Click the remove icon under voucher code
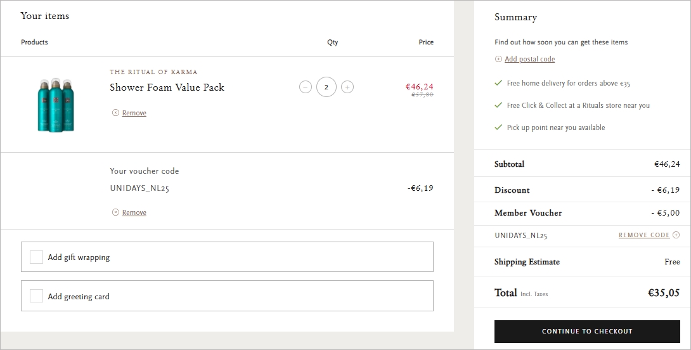691x350 pixels. pos(115,212)
